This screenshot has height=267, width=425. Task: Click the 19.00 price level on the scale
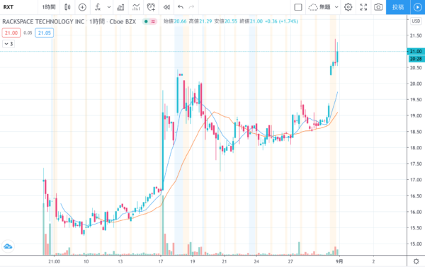click(416, 115)
